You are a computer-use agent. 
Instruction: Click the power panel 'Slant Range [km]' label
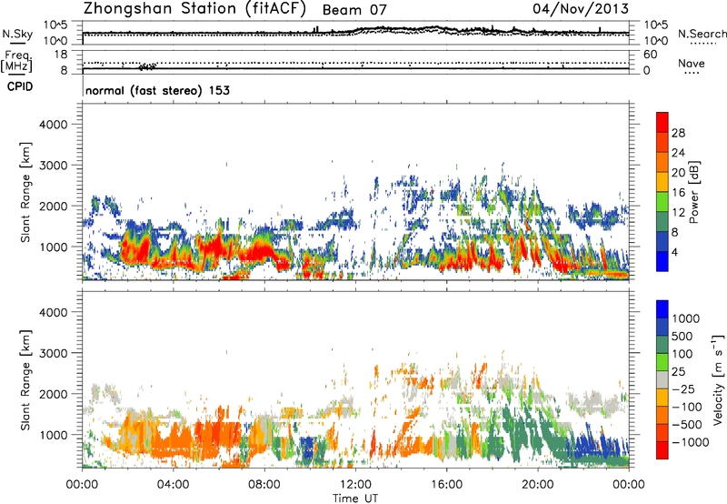coord(25,192)
